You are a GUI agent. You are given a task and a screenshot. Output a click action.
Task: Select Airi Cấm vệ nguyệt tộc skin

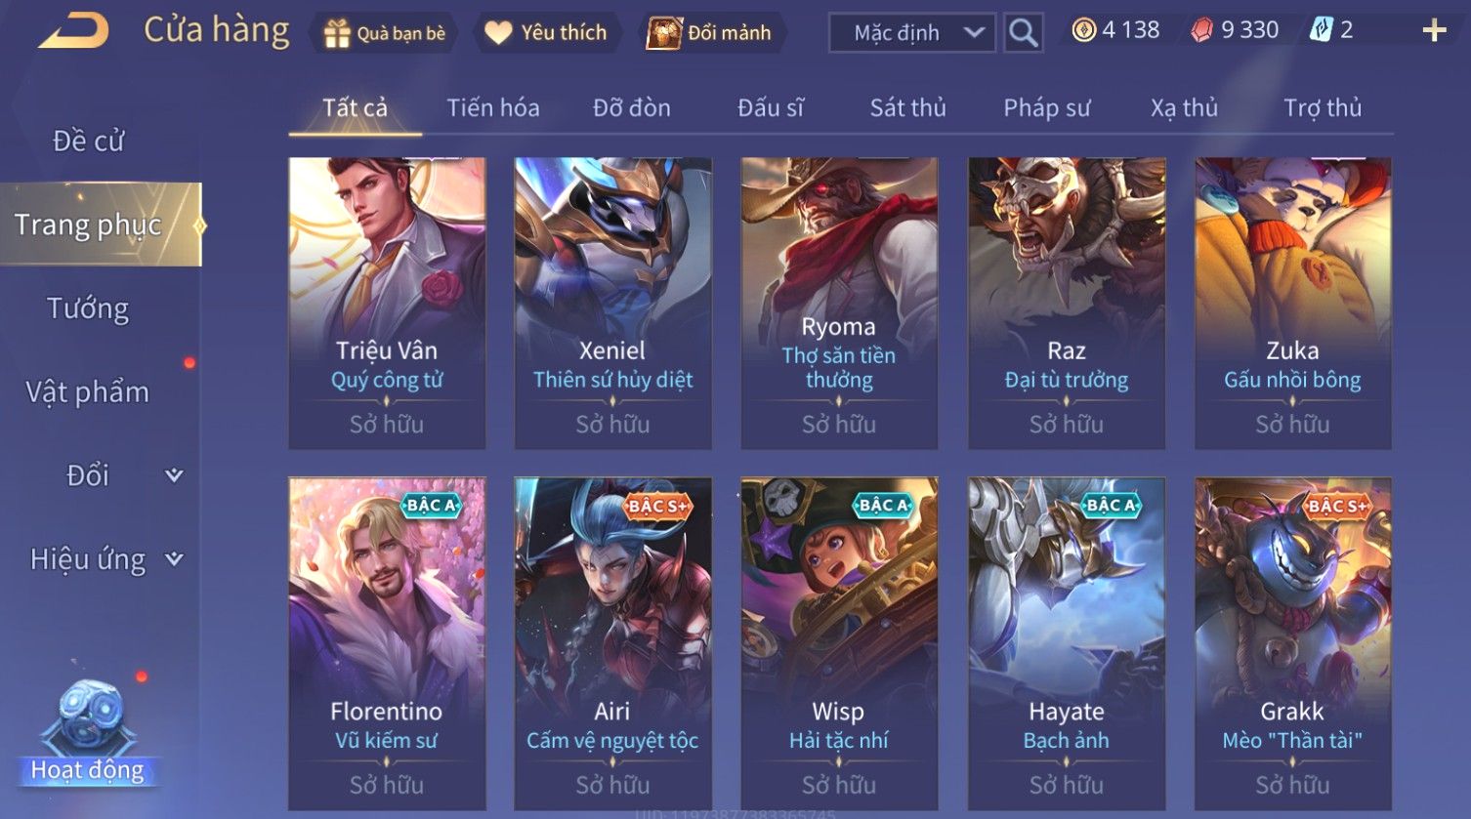pyautogui.click(x=612, y=642)
